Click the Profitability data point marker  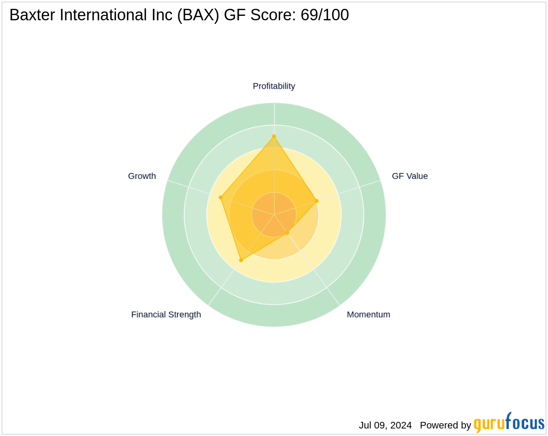pyautogui.click(x=274, y=136)
